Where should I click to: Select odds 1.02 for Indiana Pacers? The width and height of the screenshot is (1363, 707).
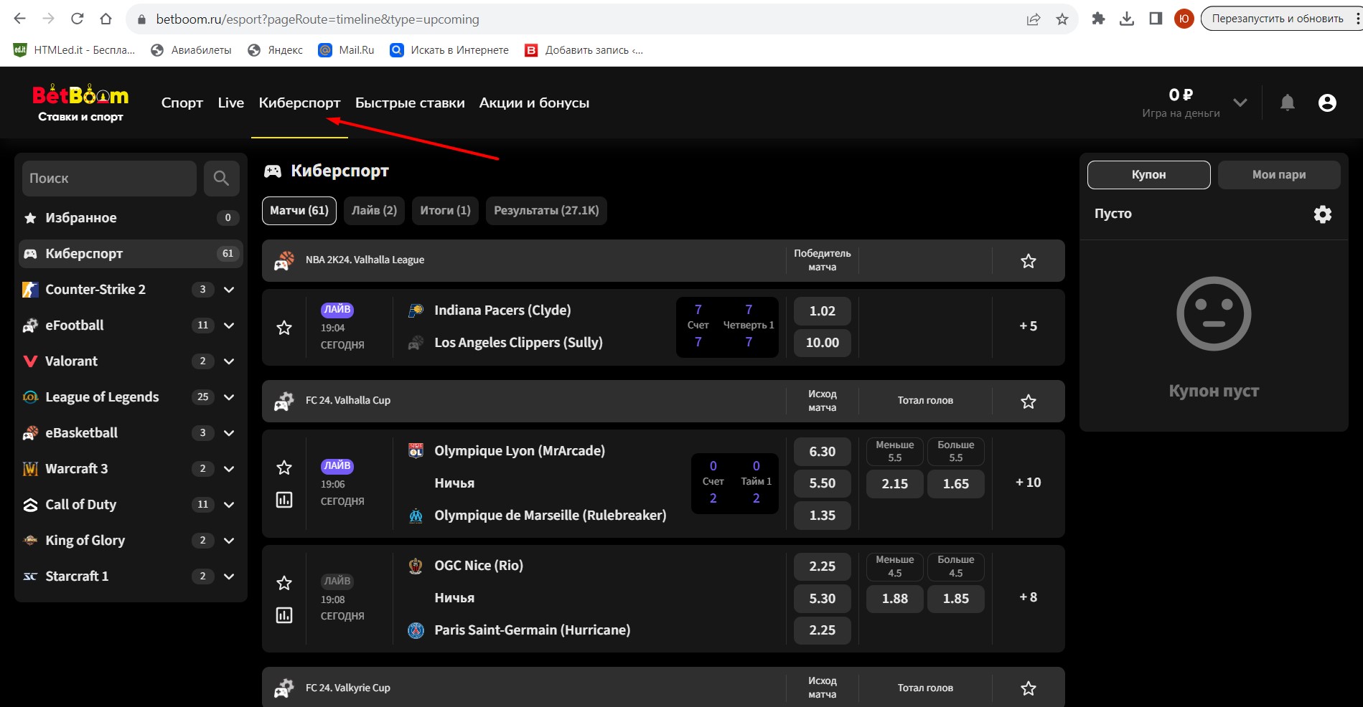click(x=822, y=311)
